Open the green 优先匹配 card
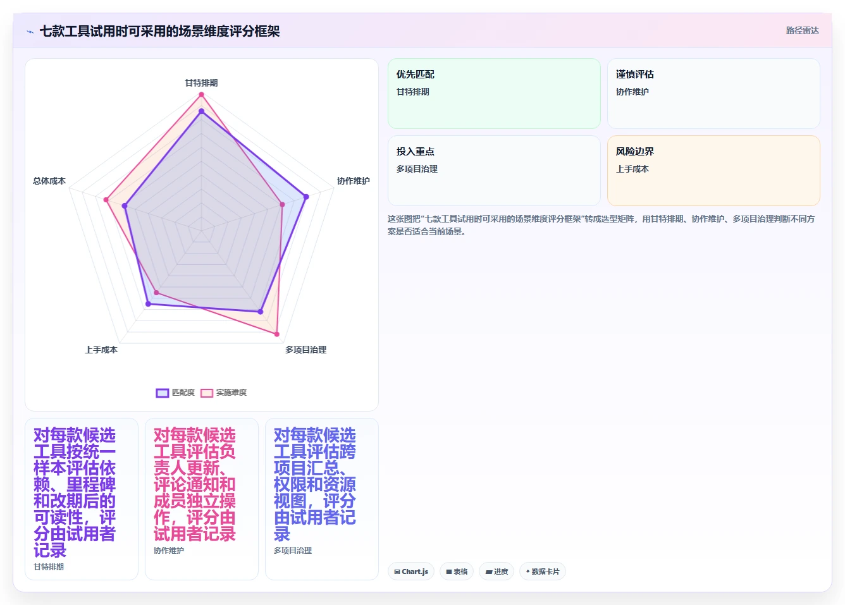Viewport: 845px width, 605px height. click(494, 94)
